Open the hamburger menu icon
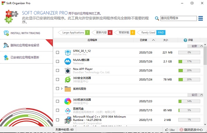 click(200, 18)
